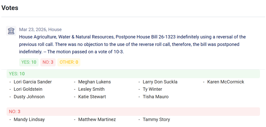The image size is (266, 127).
Task: Click Matthew Martinez's name
Action: point(97,120)
